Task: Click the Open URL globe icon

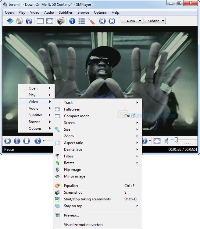Action: [29, 21]
